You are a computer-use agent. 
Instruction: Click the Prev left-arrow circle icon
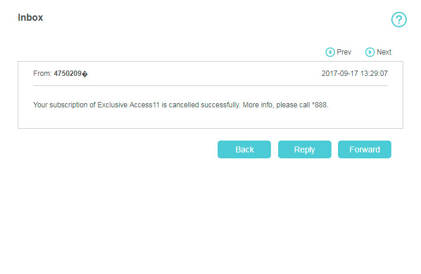pyautogui.click(x=330, y=52)
